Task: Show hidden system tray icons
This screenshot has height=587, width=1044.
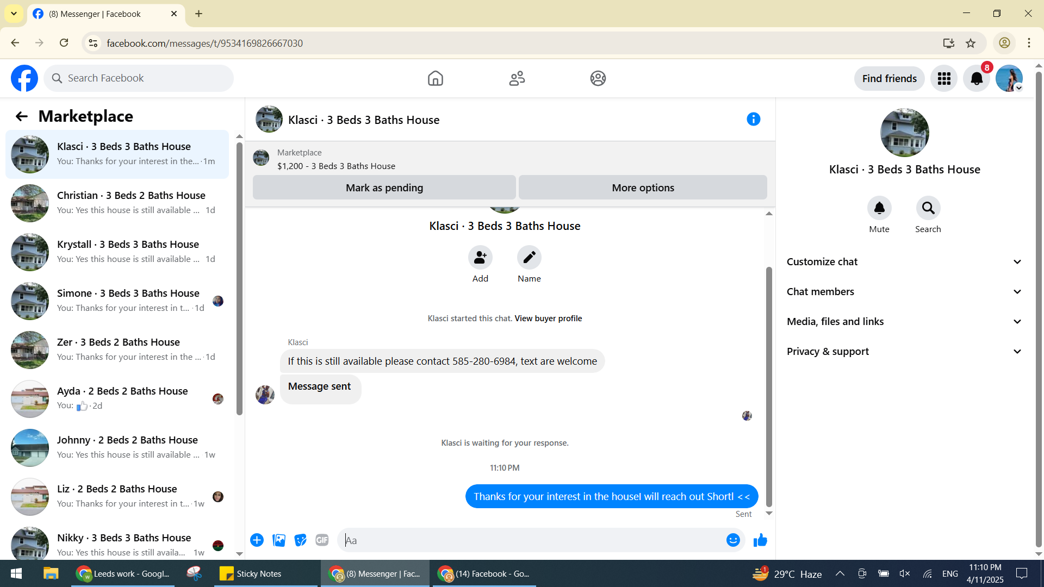Action: (x=840, y=573)
